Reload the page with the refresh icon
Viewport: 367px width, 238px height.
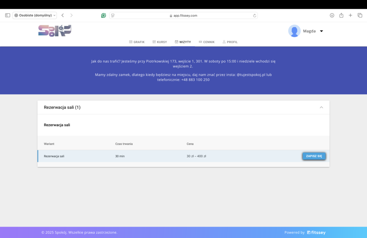[254, 16]
